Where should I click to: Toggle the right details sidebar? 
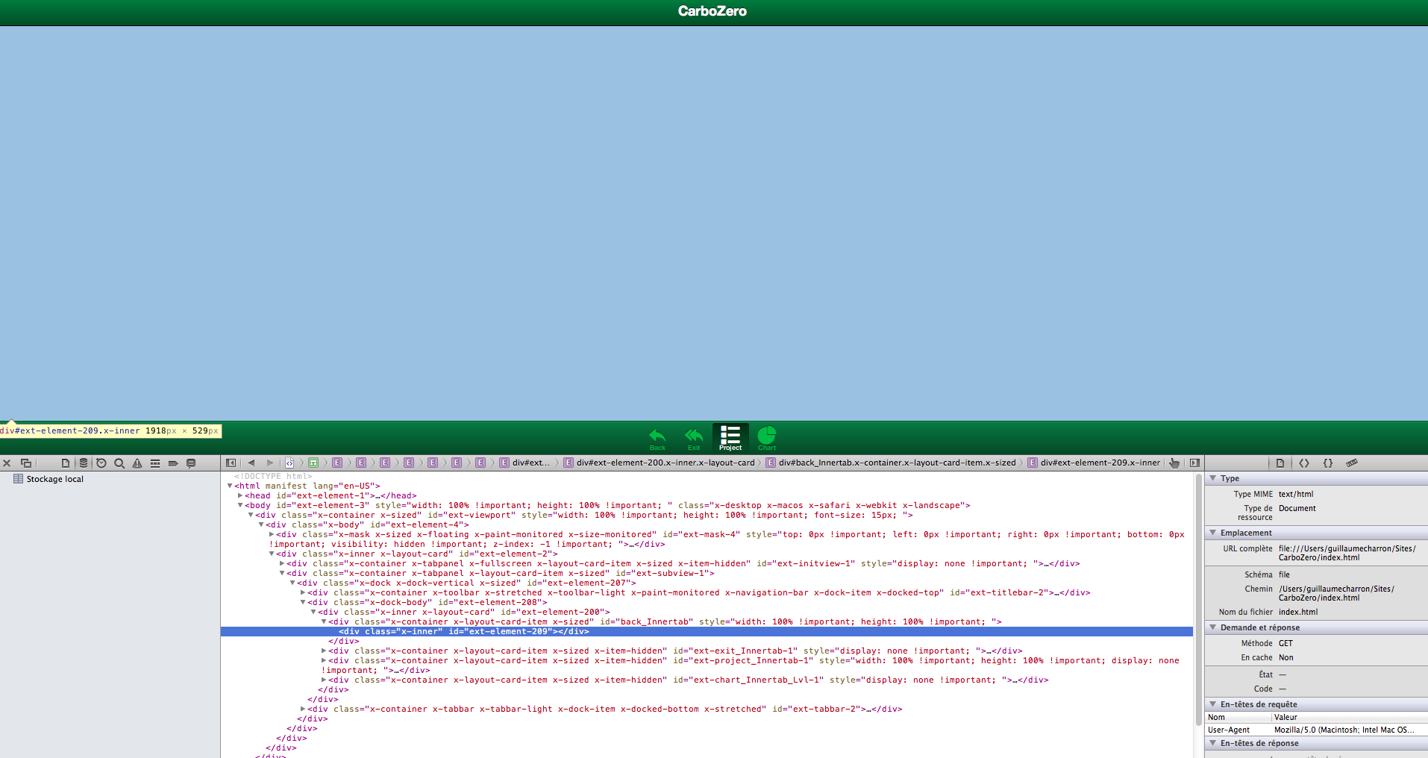1194,463
